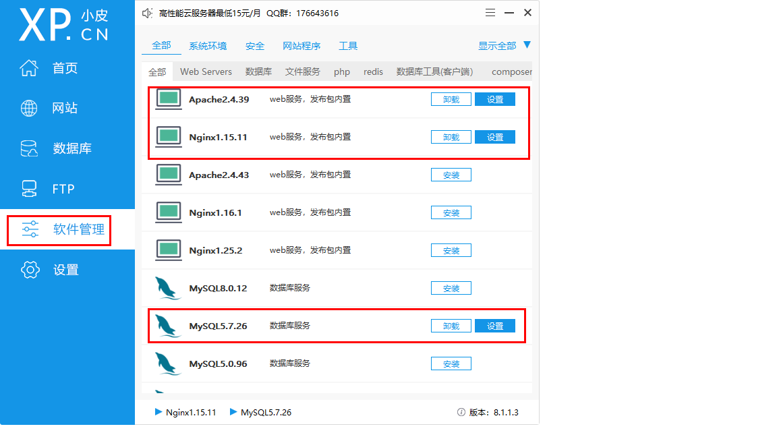Click the Nginx1.16.1 monitor icon
The image size is (777, 437).
tap(169, 212)
